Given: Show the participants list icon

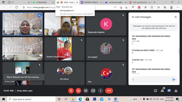Looking at the screenshot, I should 162,91.
